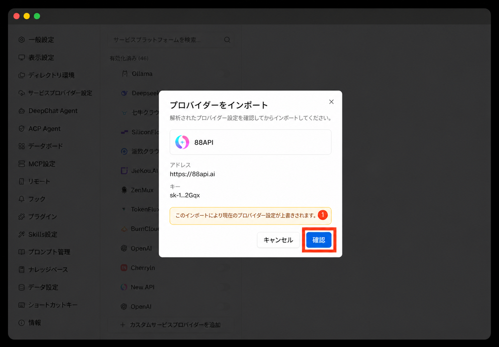Click the MCP設定 server icon
499x347 pixels.
click(x=22, y=164)
